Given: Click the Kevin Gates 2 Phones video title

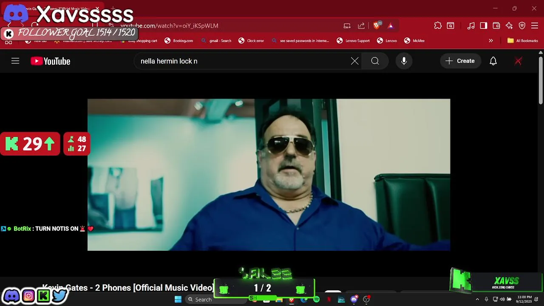Looking at the screenshot, I should point(127,288).
